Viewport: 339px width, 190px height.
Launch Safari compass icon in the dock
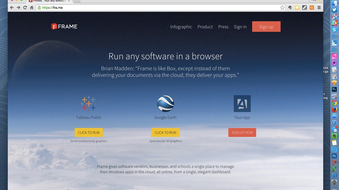[x=334, y=123]
